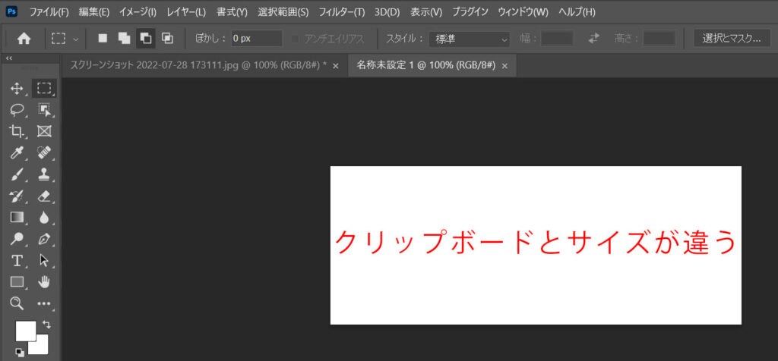Viewport: 778px width, 361px height.
Task: Click the Home icon in options bar
Action: pos(24,39)
